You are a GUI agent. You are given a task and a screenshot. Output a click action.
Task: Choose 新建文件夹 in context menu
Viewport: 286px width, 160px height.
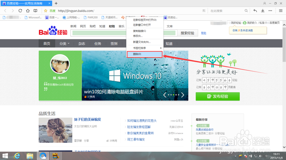(145, 42)
